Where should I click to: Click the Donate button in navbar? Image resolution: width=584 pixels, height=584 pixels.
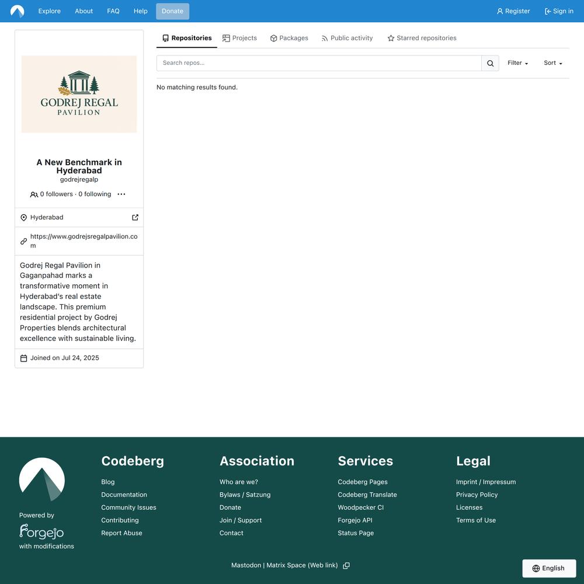pyautogui.click(x=172, y=11)
